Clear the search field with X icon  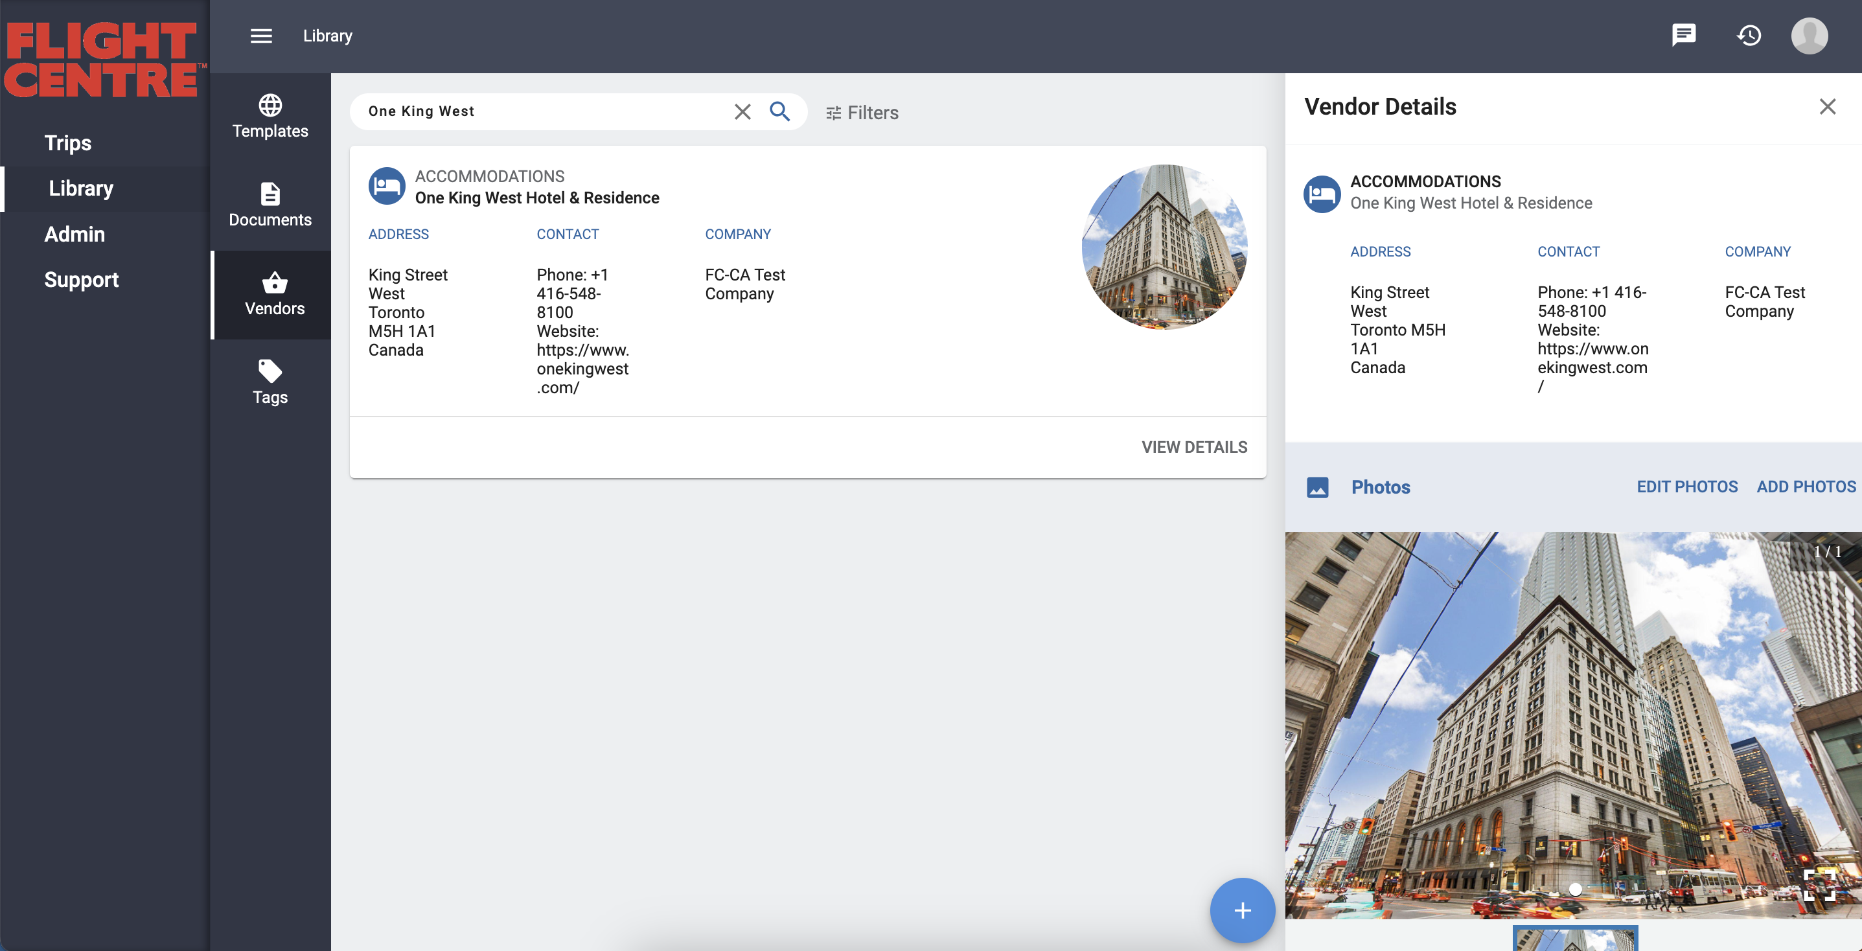pos(742,111)
